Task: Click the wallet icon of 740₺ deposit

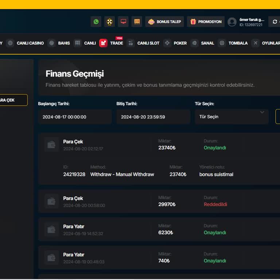Action: coord(51,257)
